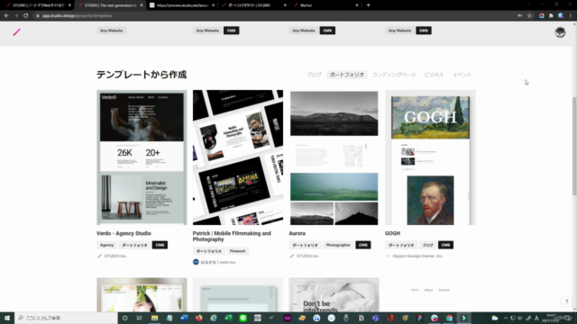
Task: Open Excel from the taskbar
Action: pyautogui.click(x=228, y=318)
